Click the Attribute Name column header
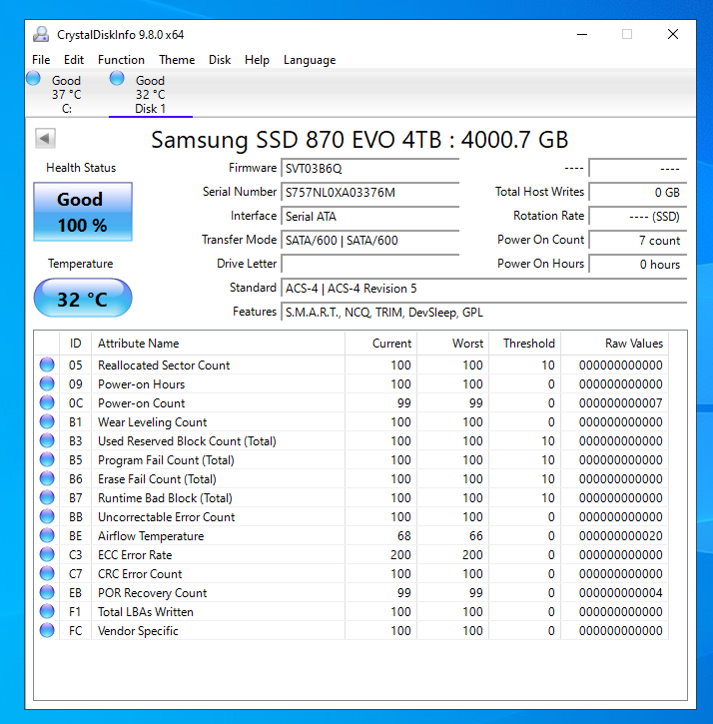This screenshot has width=713, height=724. pyautogui.click(x=218, y=344)
